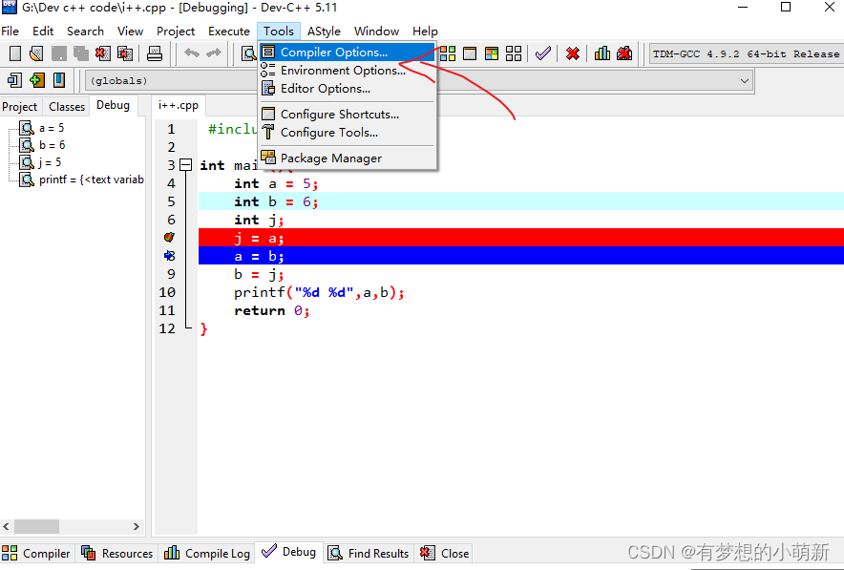Open the Execute menu

click(x=229, y=32)
